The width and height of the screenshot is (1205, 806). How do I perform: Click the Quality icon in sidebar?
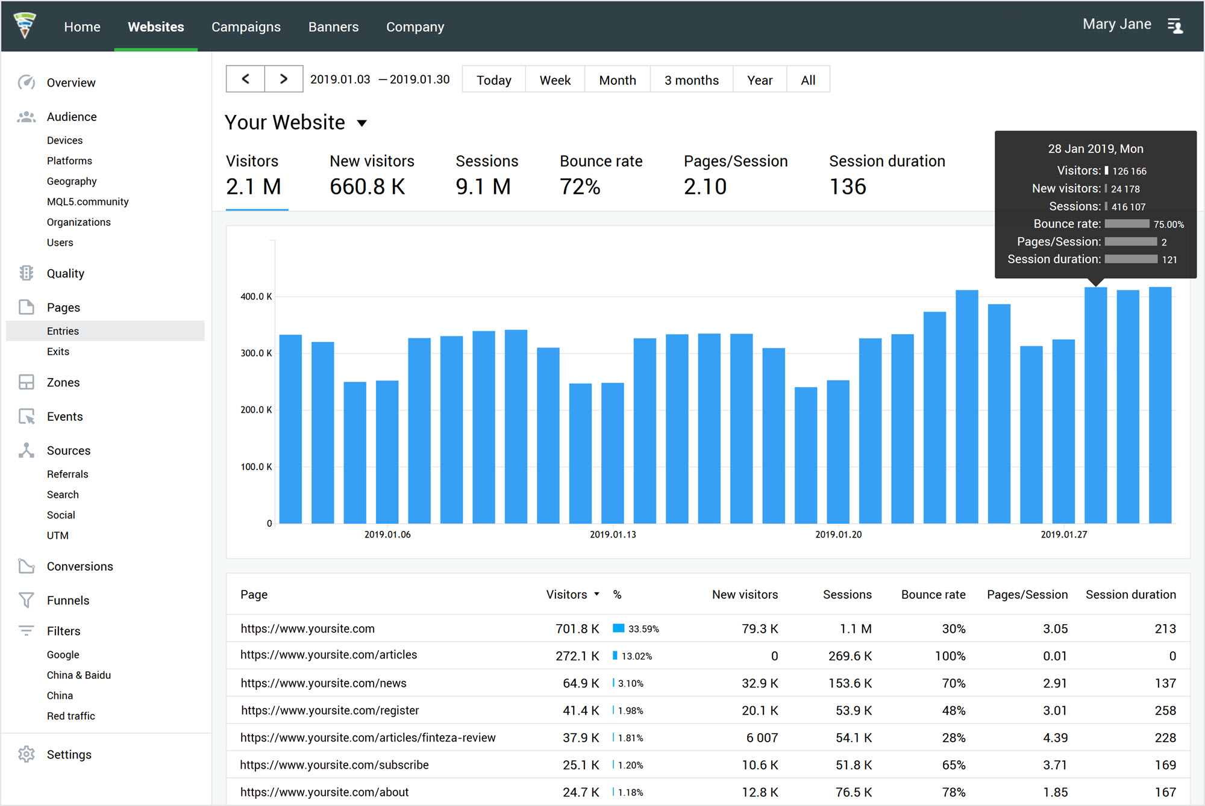[25, 273]
